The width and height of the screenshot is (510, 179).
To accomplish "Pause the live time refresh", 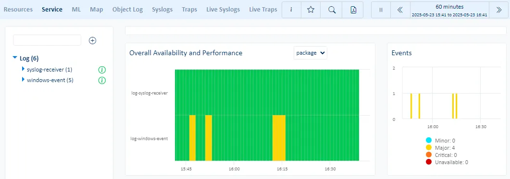I will 381,10.
